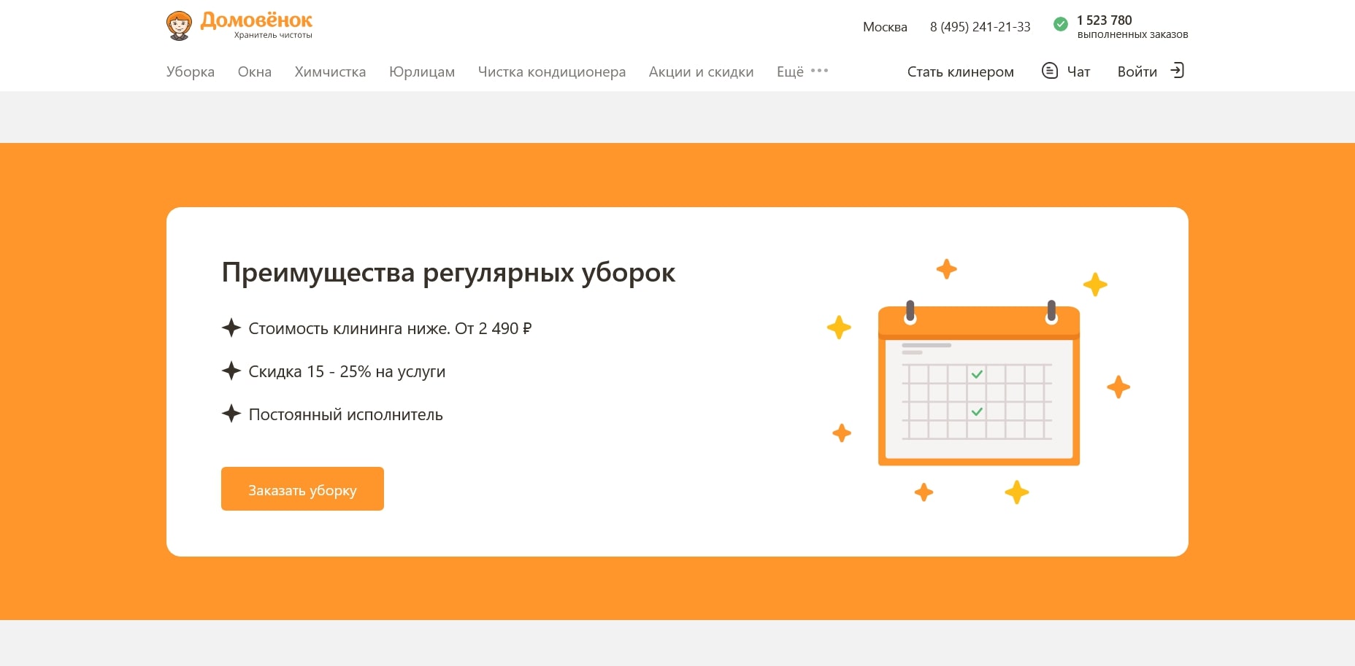Click the star sparkle left of the calendar
Image resolution: width=1355 pixels, height=666 pixels.
tap(840, 328)
